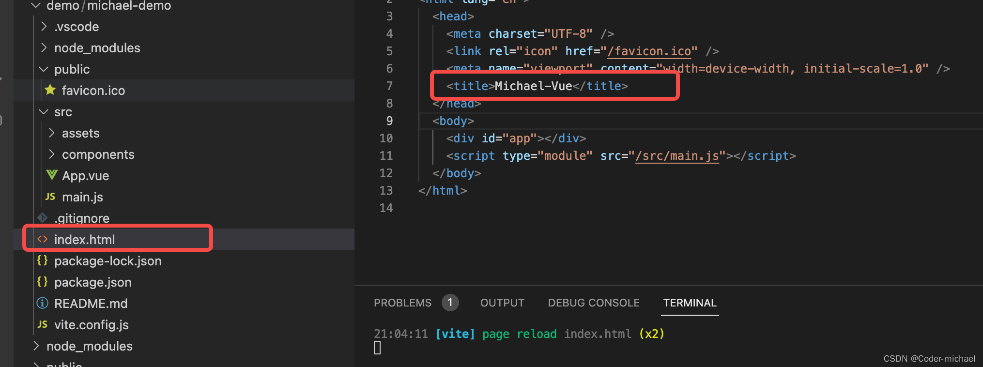Click the terminal cursor prompt
Screen dimensions: 983x367
pos(377,348)
